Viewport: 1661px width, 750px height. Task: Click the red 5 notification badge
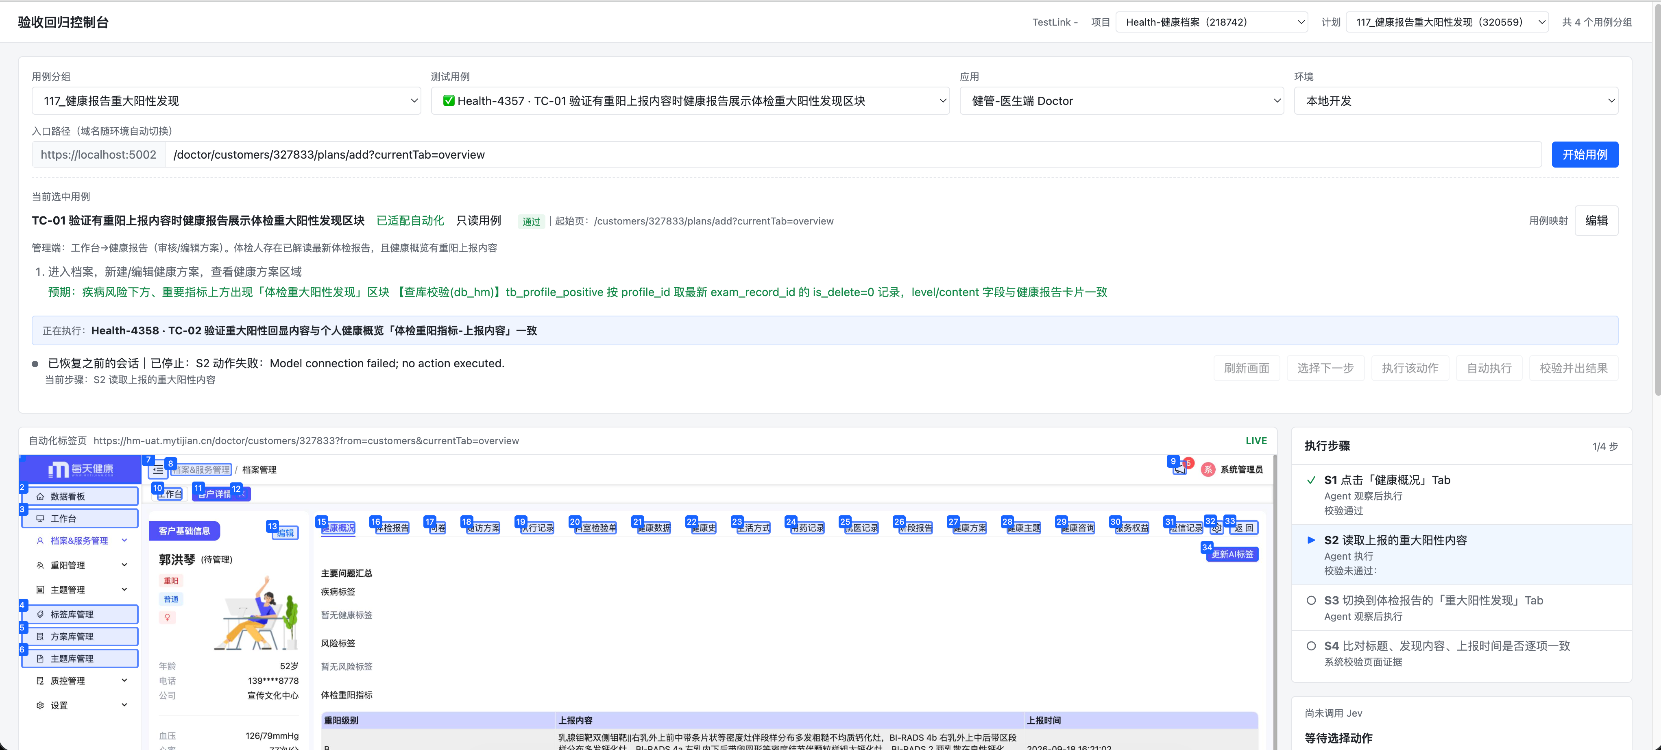(1188, 463)
